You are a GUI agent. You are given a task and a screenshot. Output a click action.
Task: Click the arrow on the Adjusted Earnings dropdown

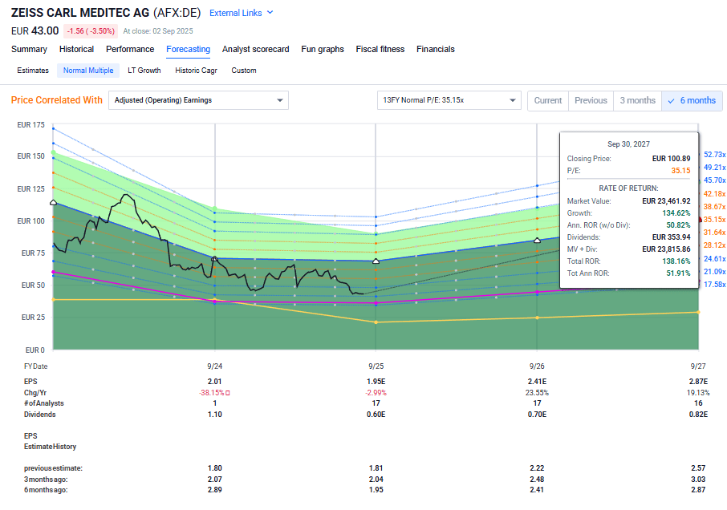(279, 101)
